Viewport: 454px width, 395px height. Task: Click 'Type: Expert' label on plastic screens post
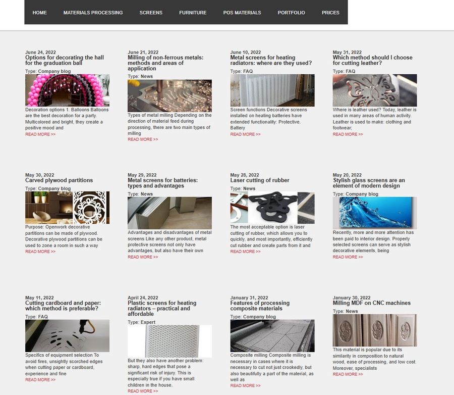141,322
